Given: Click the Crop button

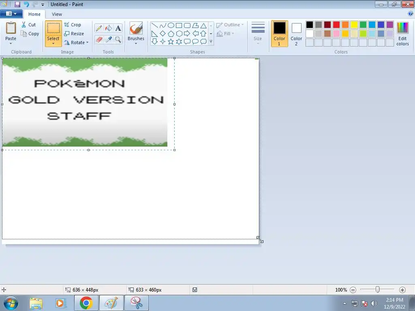Looking at the screenshot, I should coord(73,25).
